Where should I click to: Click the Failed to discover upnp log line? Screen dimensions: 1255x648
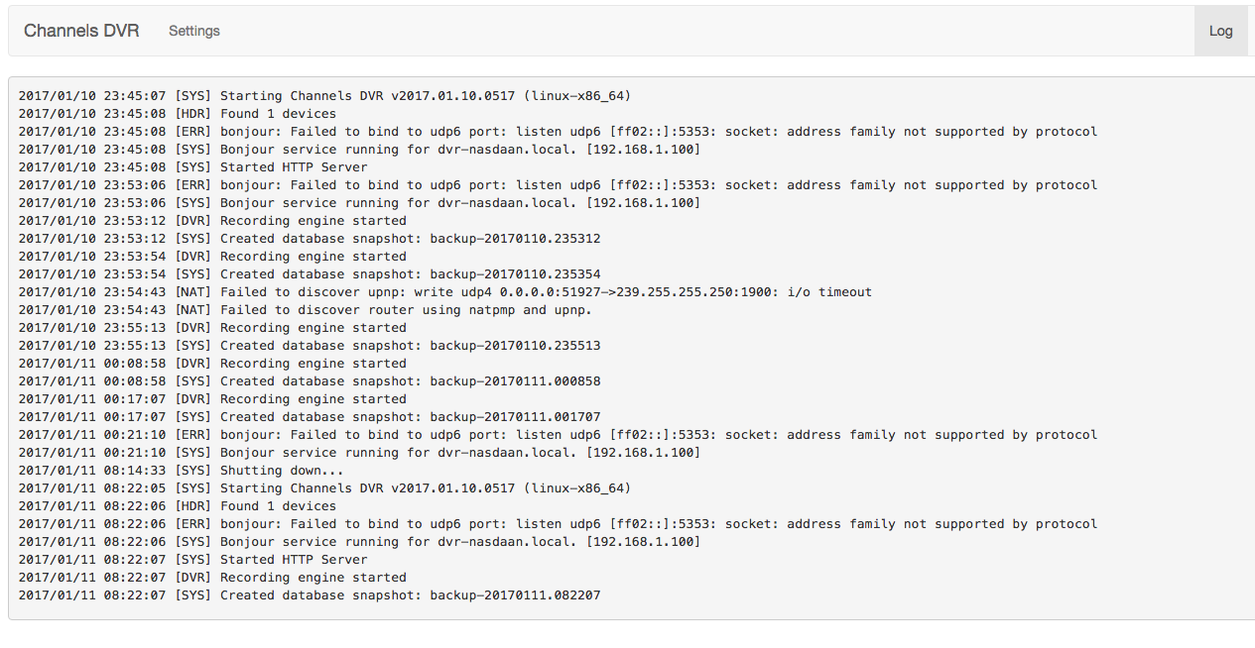444,292
